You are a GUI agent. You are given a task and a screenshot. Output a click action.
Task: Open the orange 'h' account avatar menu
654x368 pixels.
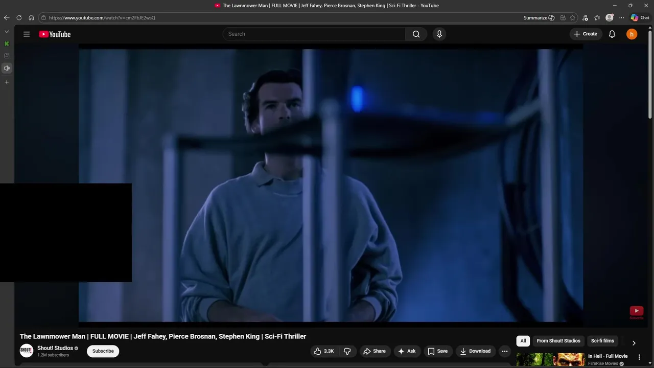pyautogui.click(x=632, y=34)
